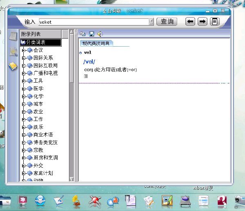The width and height of the screenshot is (245, 211).
Task: Click the definition text conj.(处方用语)或者
Action: coord(111,70)
